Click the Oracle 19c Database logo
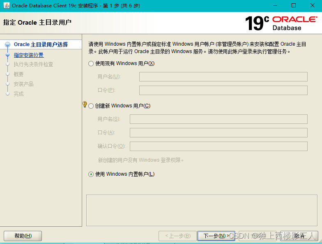 [281, 23]
